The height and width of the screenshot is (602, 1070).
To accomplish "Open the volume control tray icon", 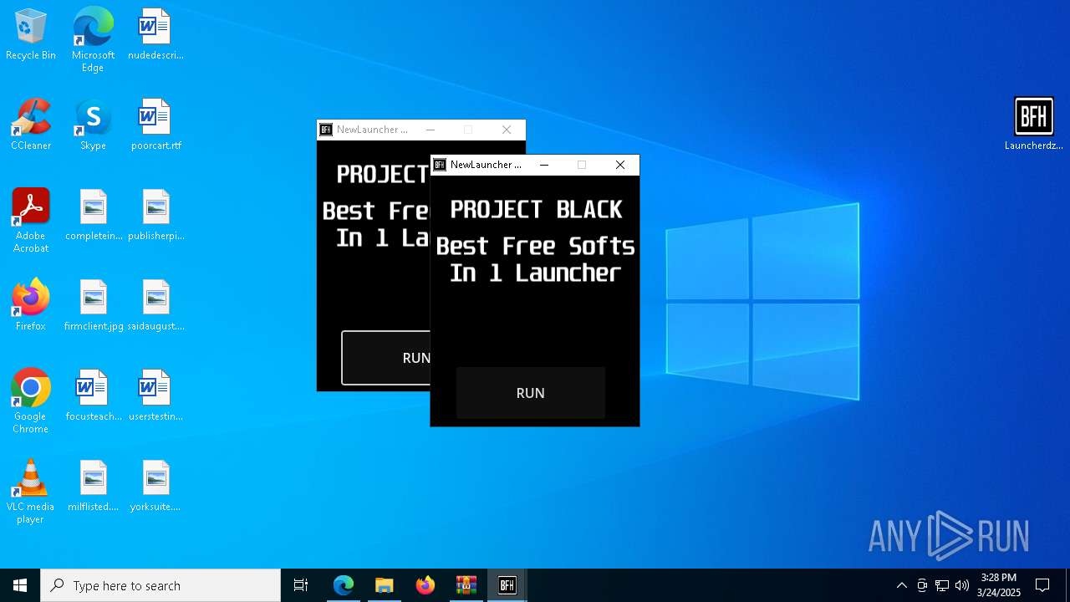I will (x=962, y=585).
